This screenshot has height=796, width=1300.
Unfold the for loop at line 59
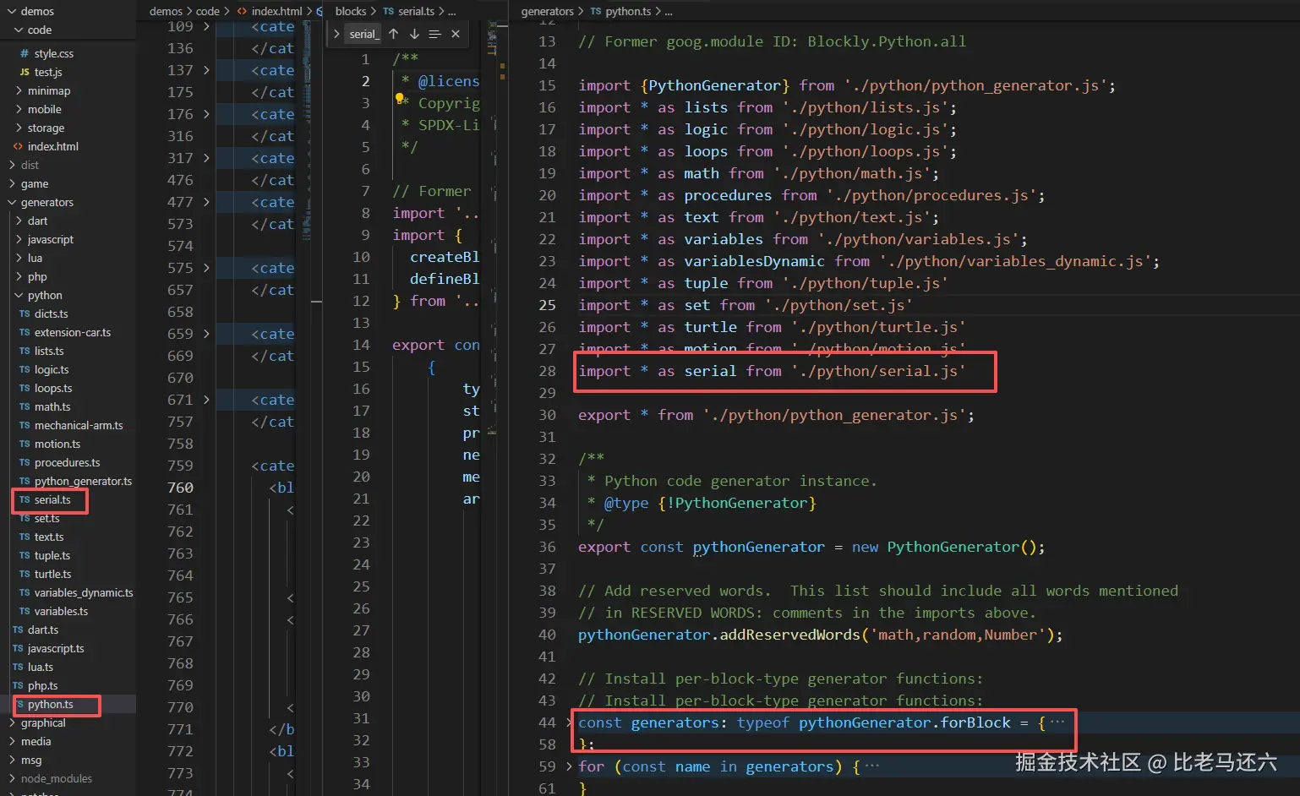point(569,766)
